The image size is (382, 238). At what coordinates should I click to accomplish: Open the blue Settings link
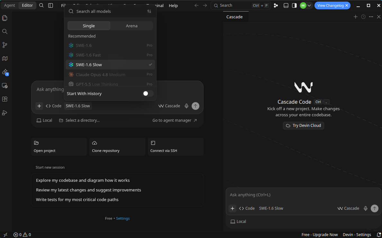pos(123,218)
